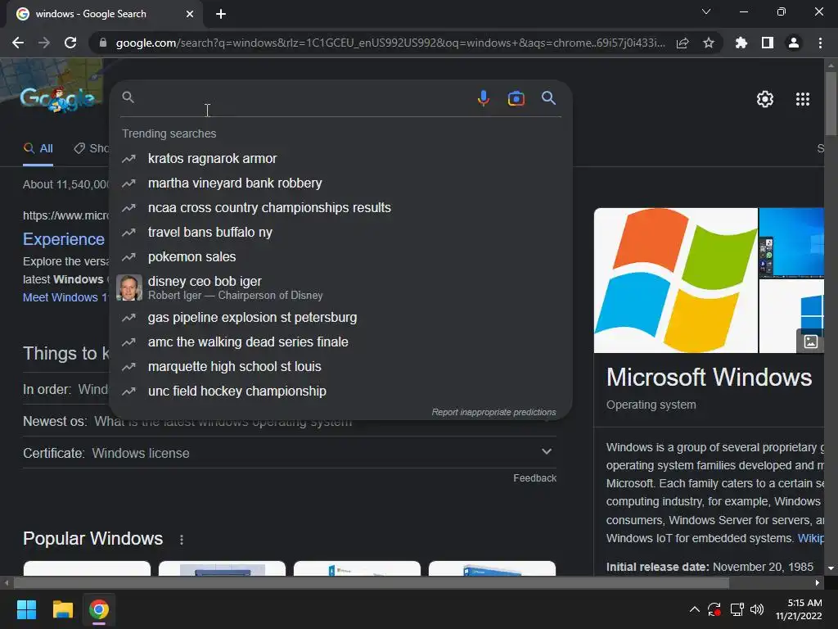Switch to the All results tab
The width and height of the screenshot is (838, 629).
38,148
